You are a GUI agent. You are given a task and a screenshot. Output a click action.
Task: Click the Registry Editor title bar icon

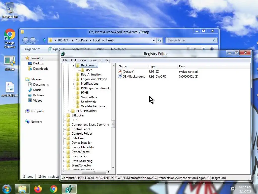coord(63,54)
